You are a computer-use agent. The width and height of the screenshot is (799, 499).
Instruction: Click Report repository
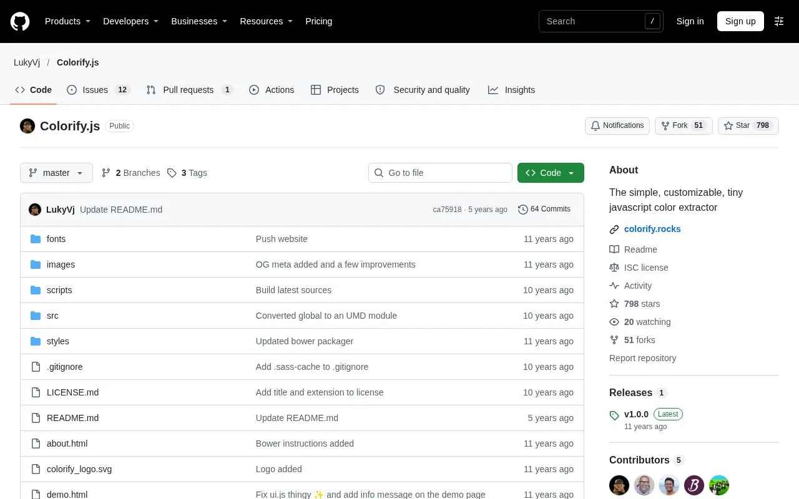click(642, 358)
